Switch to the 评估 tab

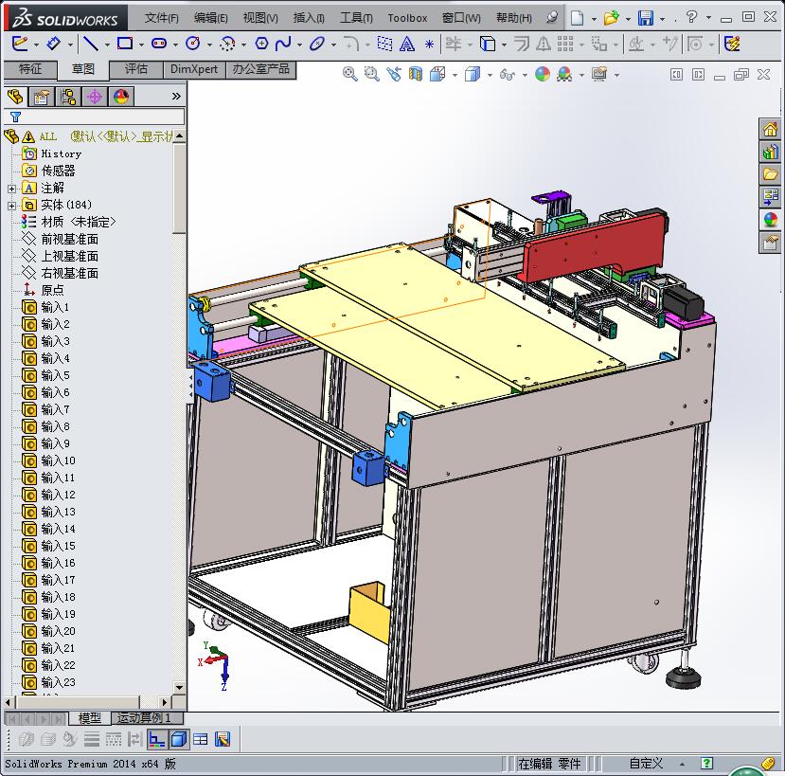point(136,69)
